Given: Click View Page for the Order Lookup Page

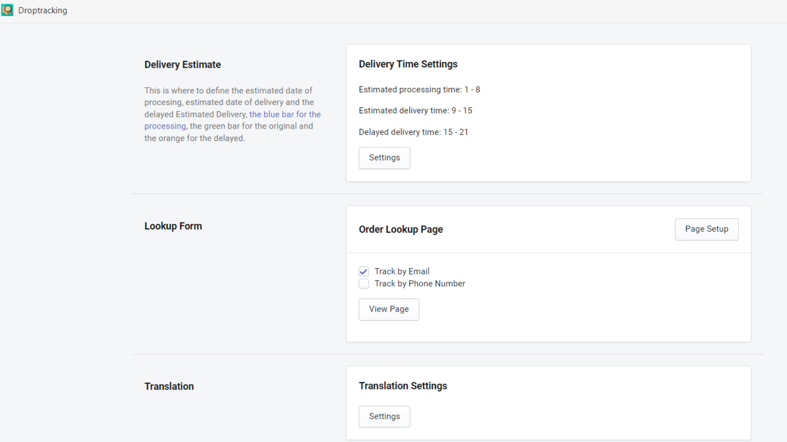Looking at the screenshot, I should coord(389,309).
